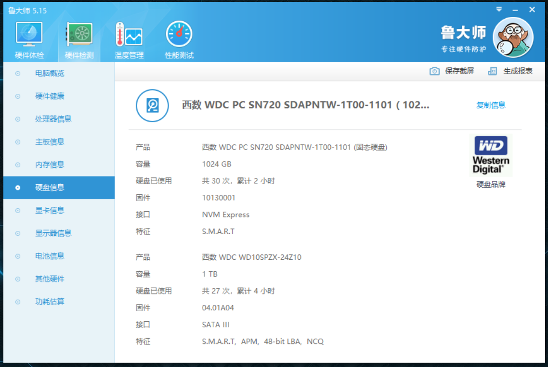Click the bullet icon next to 电脑概览

(x=18, y=73)
